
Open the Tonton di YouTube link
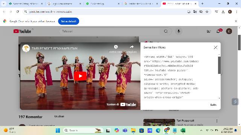point(121,105)
